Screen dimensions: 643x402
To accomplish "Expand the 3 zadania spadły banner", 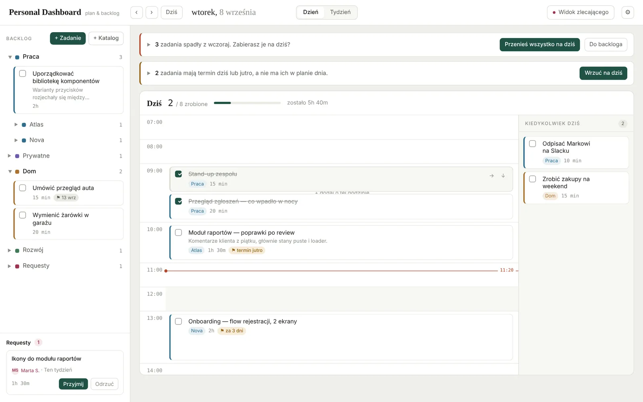I will tap(149, 45).
